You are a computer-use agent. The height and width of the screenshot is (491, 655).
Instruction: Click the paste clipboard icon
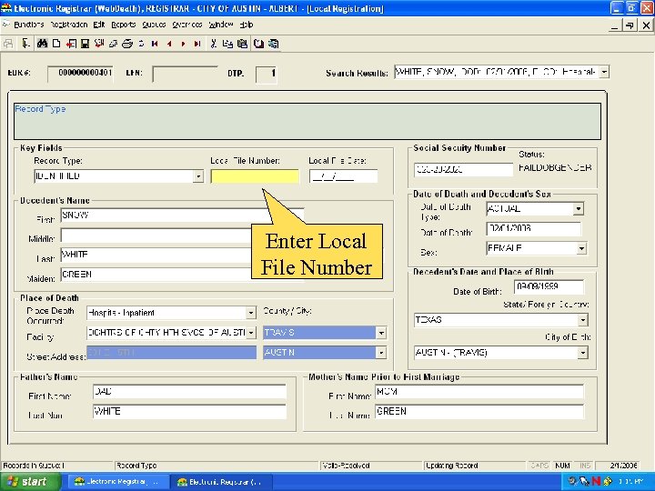pos(242,43)
